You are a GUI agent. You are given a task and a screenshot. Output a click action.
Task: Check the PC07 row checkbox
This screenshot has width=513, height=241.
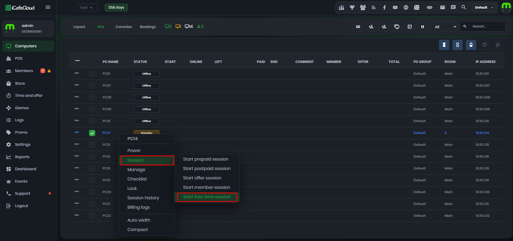(92, 86)
